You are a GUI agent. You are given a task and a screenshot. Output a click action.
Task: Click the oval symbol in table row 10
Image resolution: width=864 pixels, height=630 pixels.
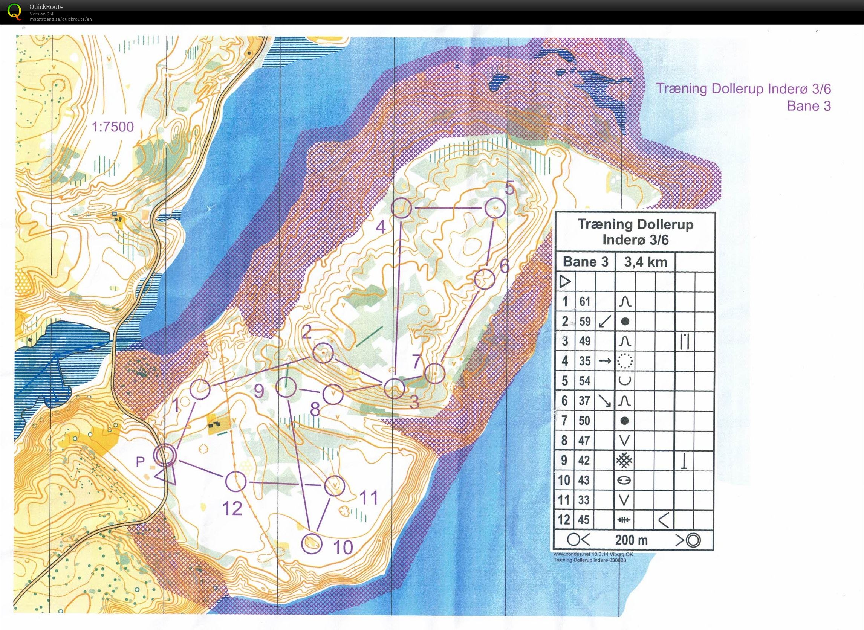[x=624, y=481]
